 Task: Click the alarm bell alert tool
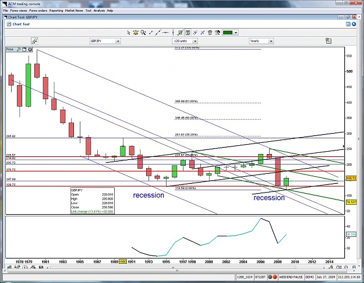(136, 33)
